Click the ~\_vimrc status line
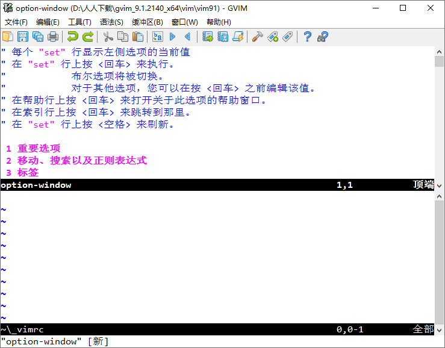The height and width of the screenshot is (348, 445). (x=217, y=329)
